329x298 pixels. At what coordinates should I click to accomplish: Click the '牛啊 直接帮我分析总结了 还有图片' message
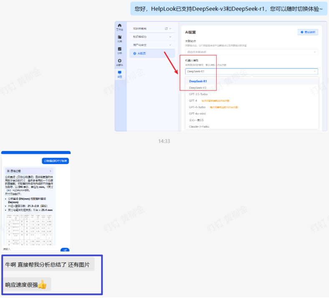click(48, 265)
